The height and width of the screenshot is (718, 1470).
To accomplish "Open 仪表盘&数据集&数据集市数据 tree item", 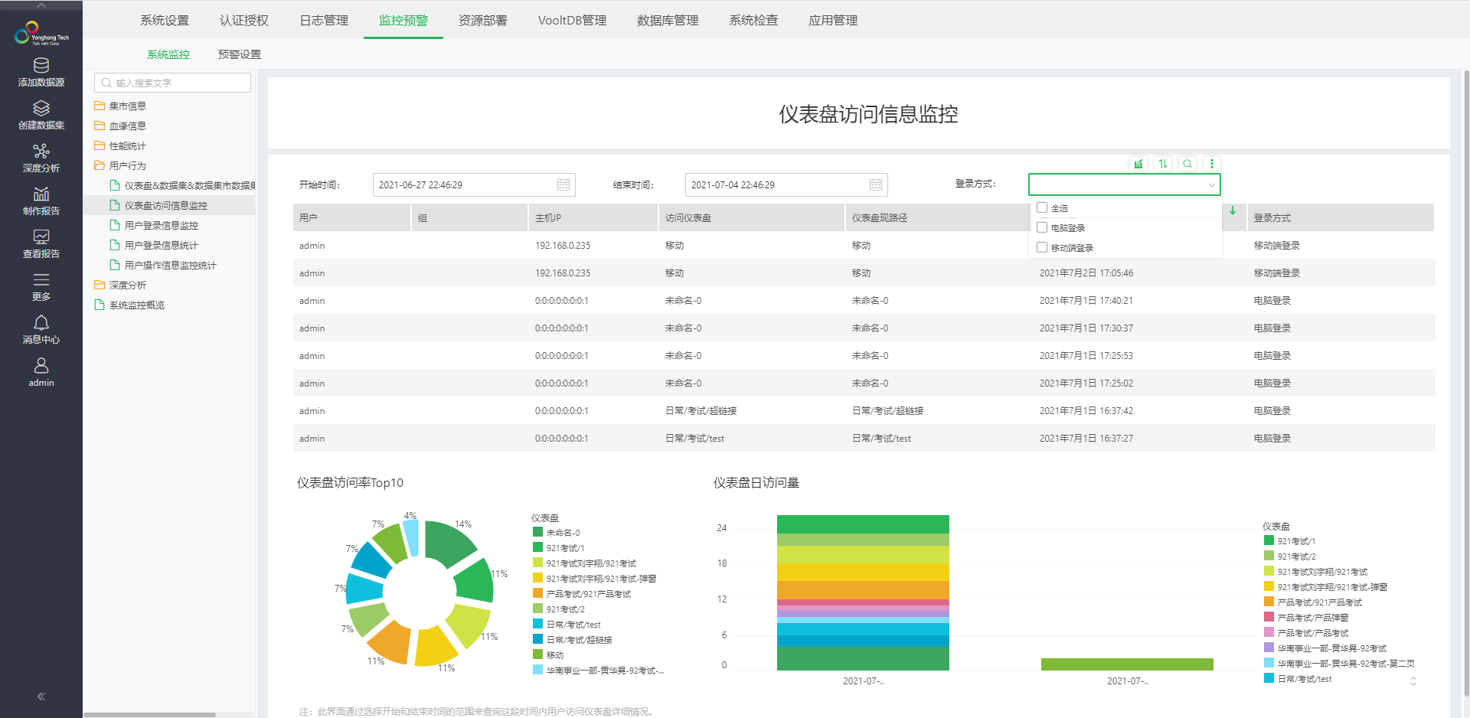I will click(x=190, y=185).
